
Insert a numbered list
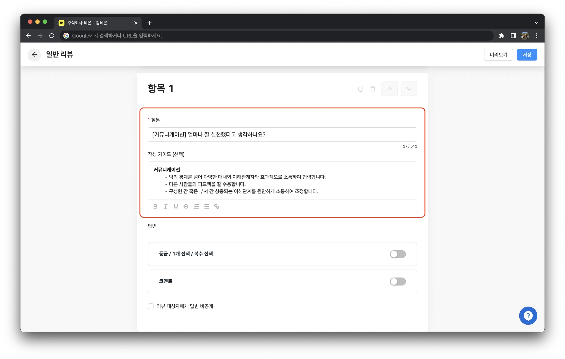point(196,206)
